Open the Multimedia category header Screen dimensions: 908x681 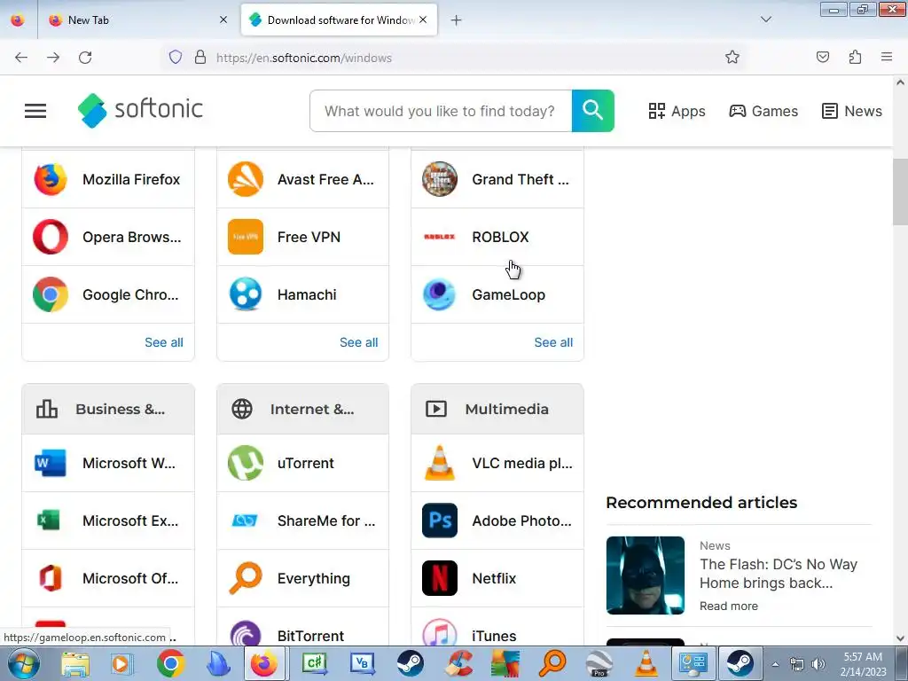[x=497, y=410]
